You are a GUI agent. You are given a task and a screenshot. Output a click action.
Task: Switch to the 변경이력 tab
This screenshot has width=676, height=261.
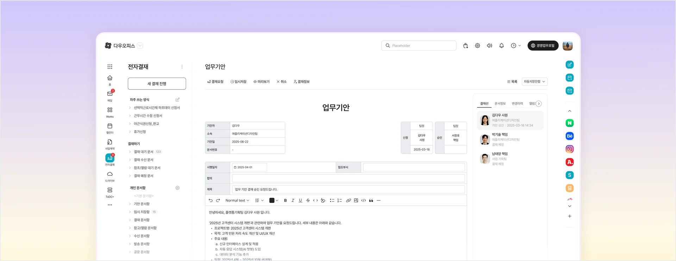coord(517,104)
